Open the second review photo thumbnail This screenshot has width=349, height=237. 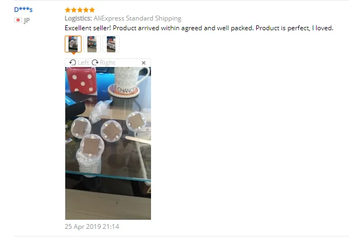pos(92,44)
